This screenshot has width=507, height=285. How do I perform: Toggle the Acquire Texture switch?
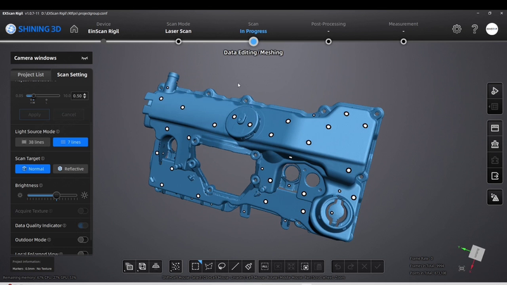[83, 211]
